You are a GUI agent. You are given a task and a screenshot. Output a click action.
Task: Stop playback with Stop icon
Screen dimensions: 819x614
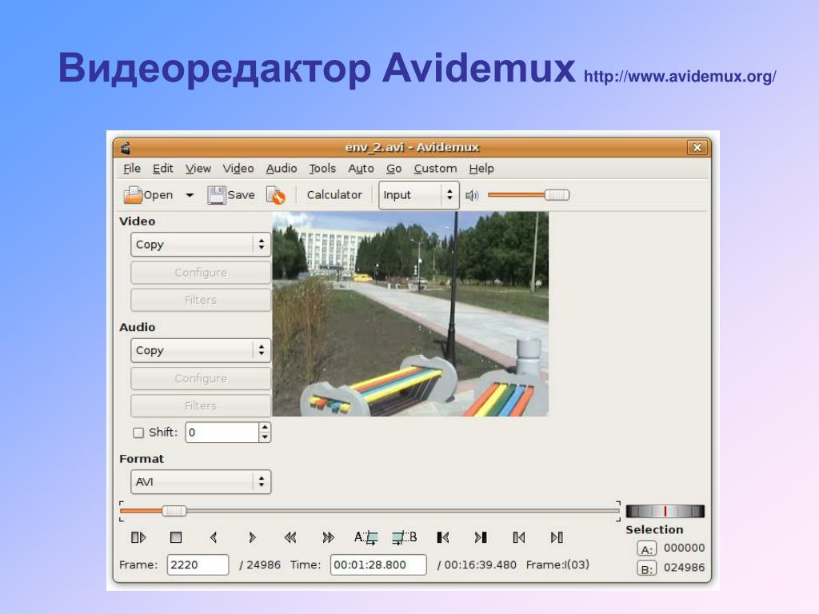coord(176,537)
